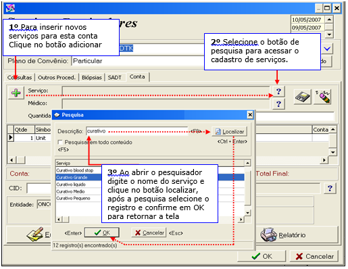348x269 pixels.
Task: Open service search with Serviço question mark
Action: pyautogui.click(x=278, y=91)
